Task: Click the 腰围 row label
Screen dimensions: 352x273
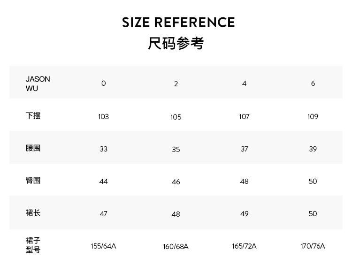Action: [33, 148]
